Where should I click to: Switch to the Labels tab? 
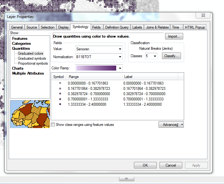coord(137,27)
